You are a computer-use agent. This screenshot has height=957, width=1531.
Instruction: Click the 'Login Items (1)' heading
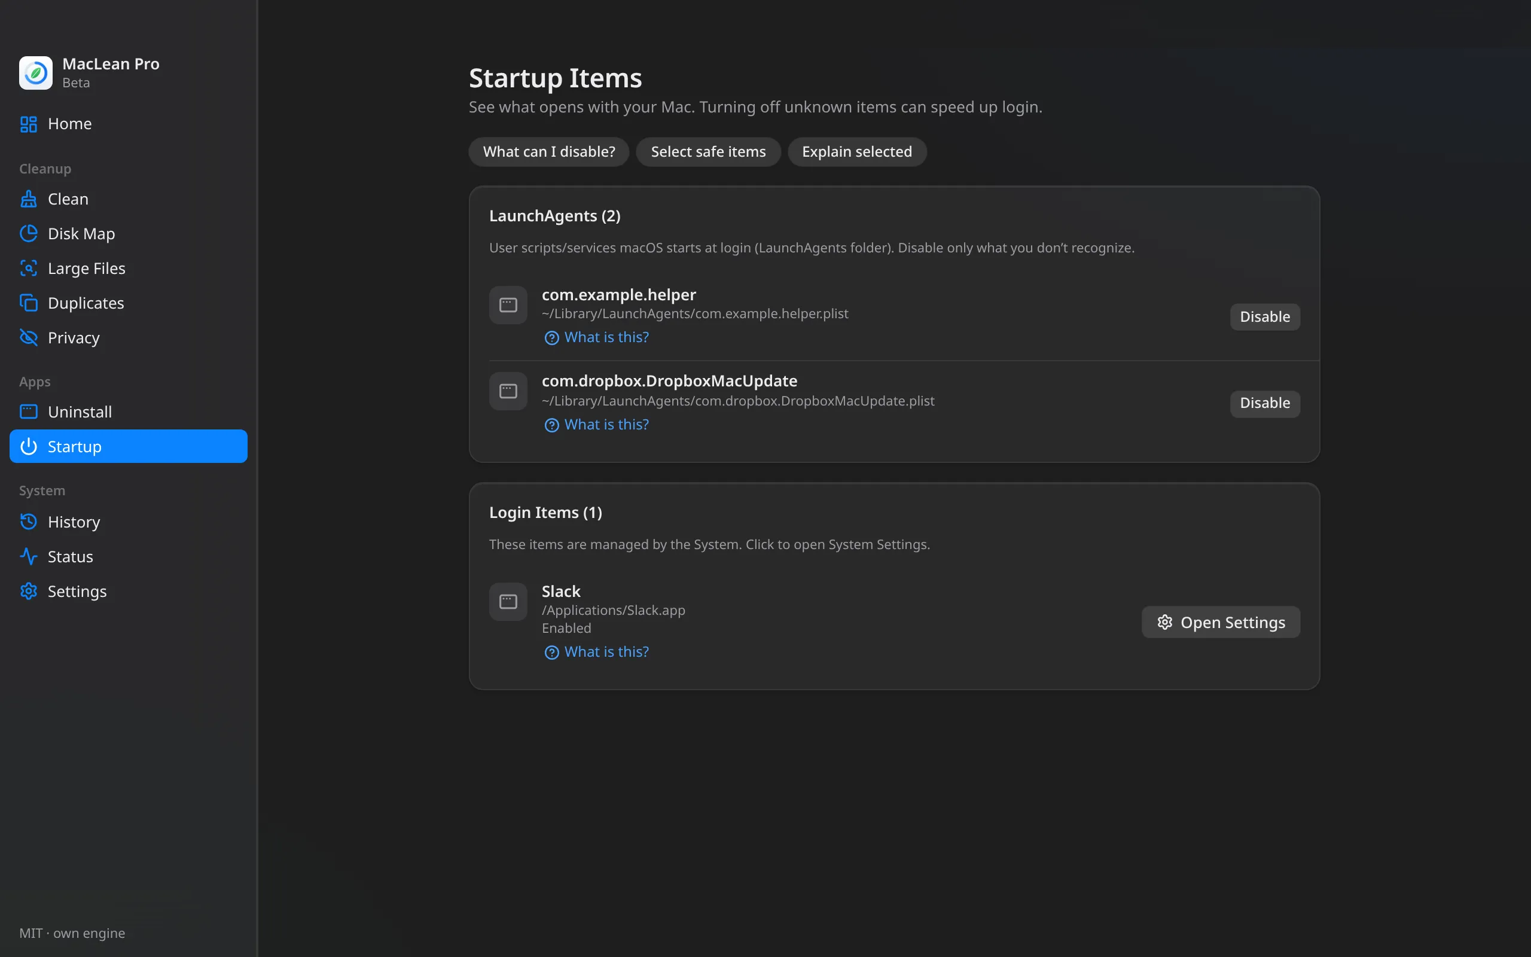pyautogui.click(x=545, y=513)
